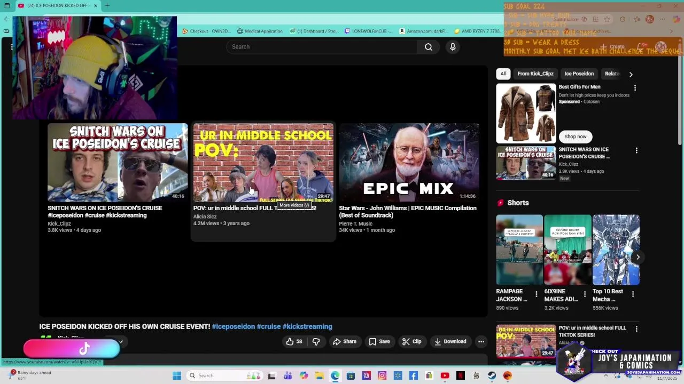Focus the YouTube search field

coord(322,47)
